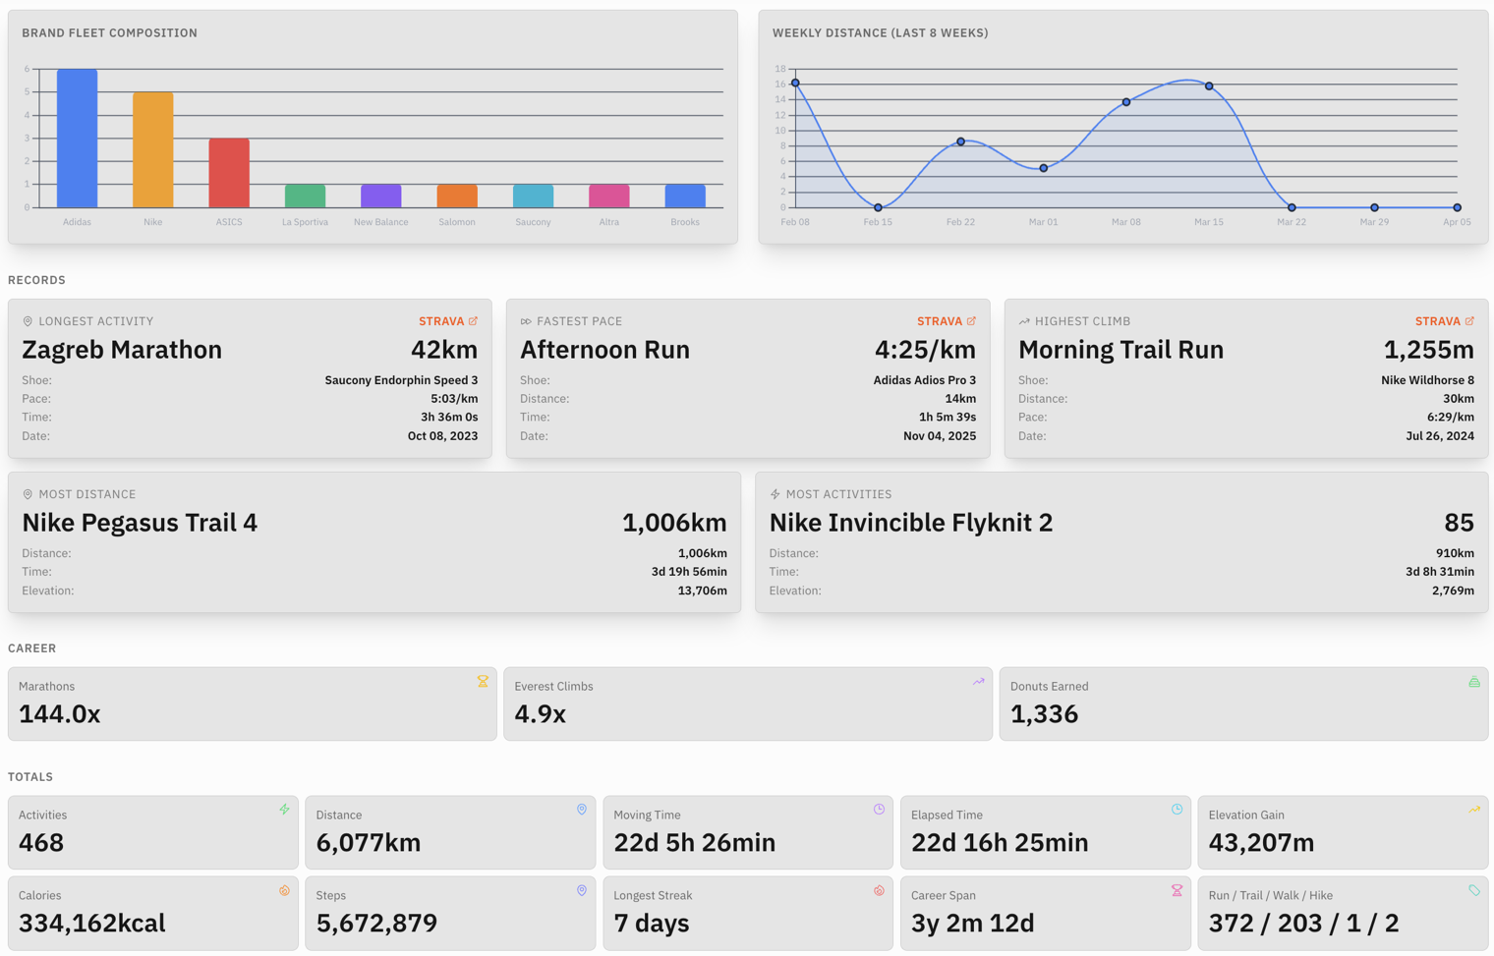The width and height of the screenshot is (1494, 956).
Task: Click the 144.0x Marathons value
Action: tap(59, 714)
